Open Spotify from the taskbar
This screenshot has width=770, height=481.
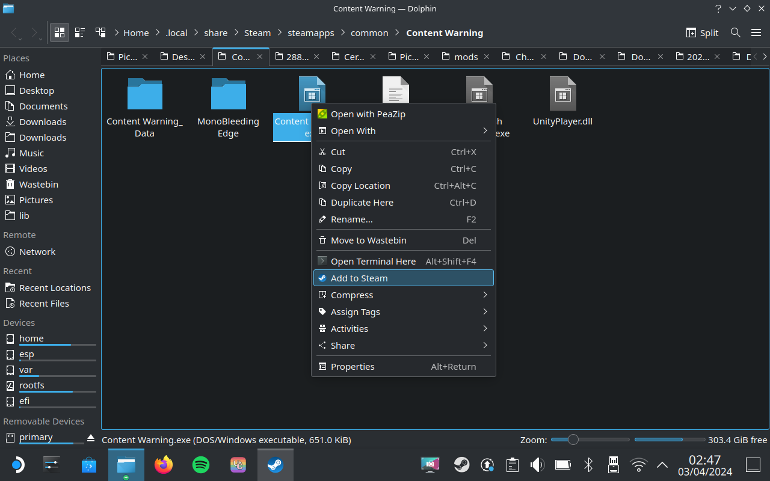point(201,465)
